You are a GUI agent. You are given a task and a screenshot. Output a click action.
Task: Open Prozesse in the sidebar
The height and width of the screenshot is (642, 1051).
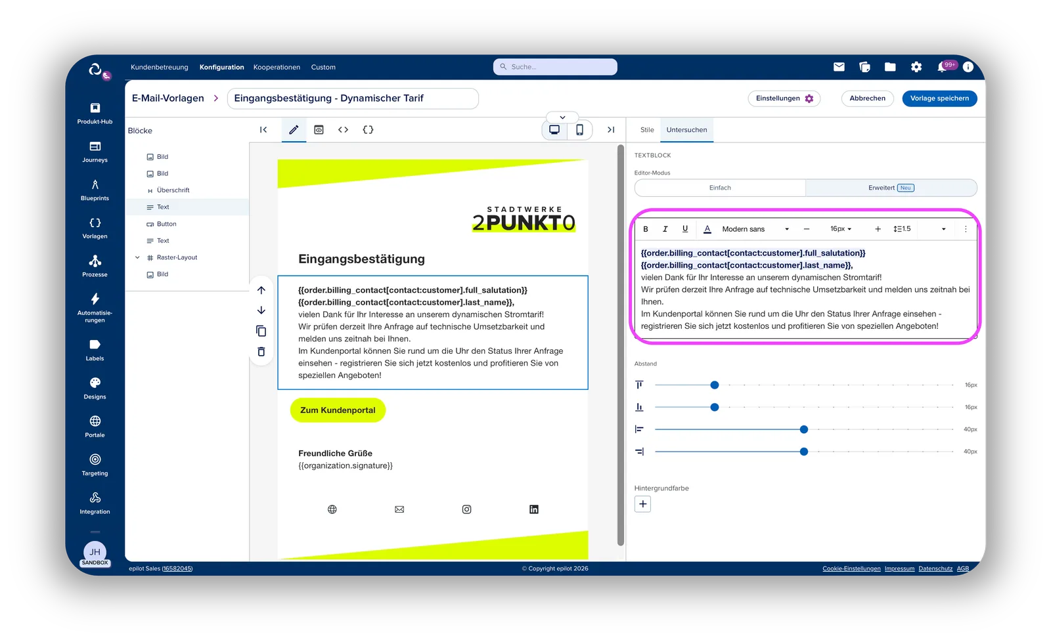coord(95,266)
